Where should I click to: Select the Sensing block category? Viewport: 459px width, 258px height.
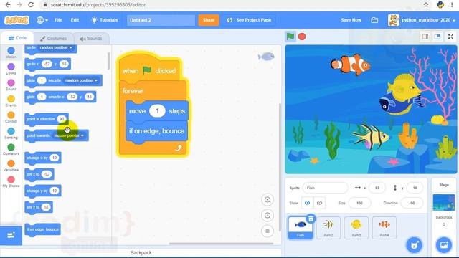(11, 133)
